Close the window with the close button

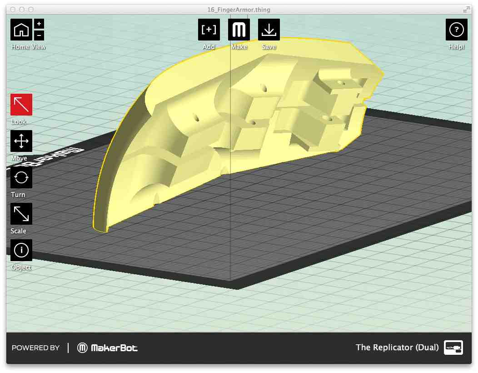(x=13, y=10)
